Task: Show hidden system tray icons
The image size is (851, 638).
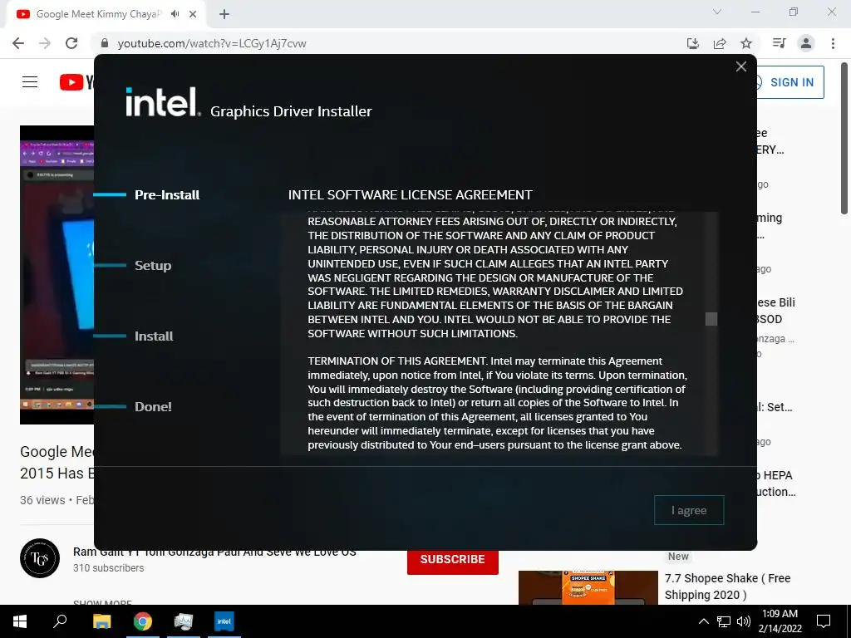Action: pos(703,621)
